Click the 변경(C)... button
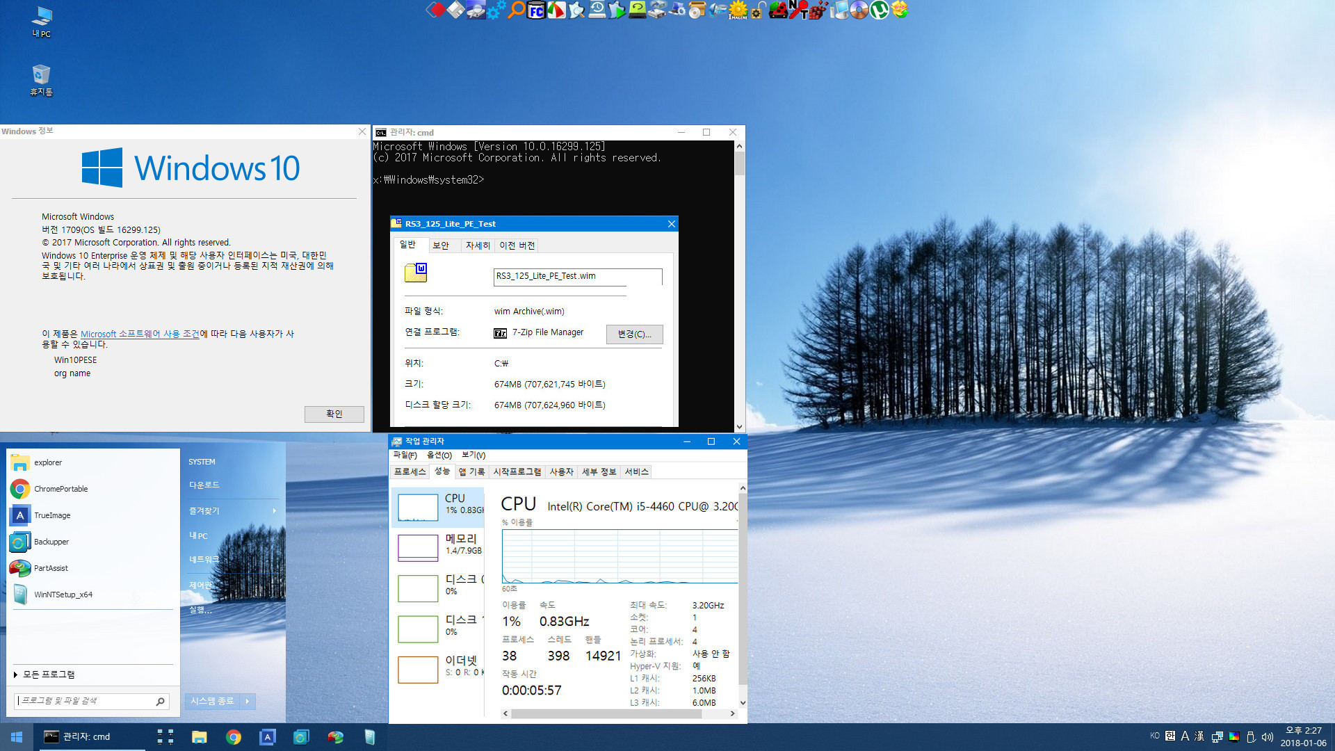This screenshot has width=1335, height=751. pos(635,334)
